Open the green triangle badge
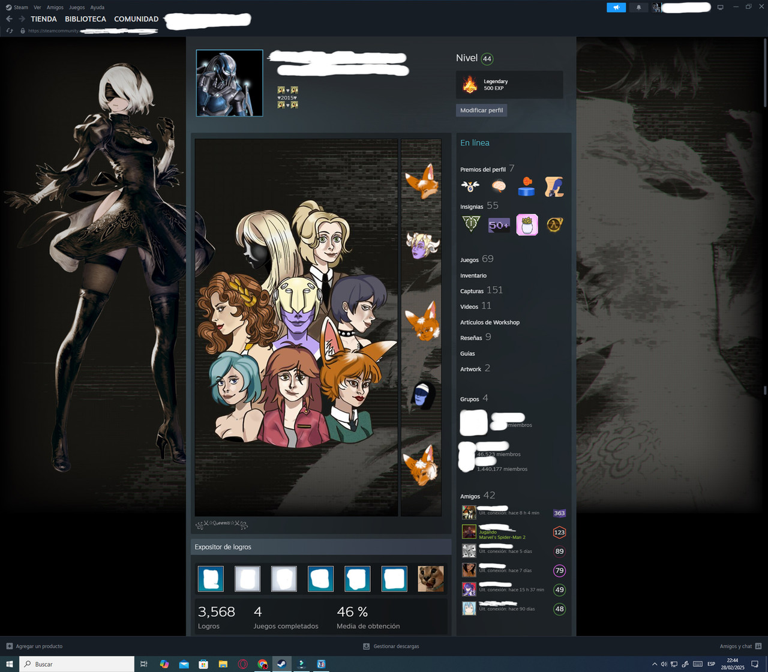This screenshot has width=768, height=672. (x=470, y=225)
